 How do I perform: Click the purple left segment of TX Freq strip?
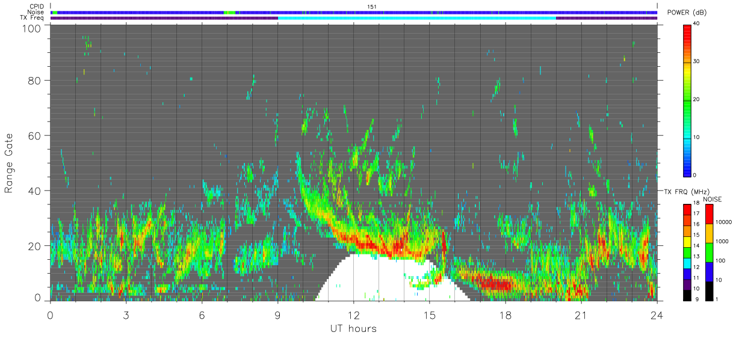pyautogui.click(x=164, y=18)
